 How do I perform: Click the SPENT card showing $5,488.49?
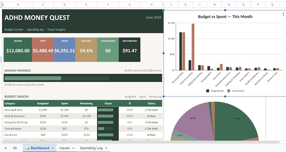43,49
